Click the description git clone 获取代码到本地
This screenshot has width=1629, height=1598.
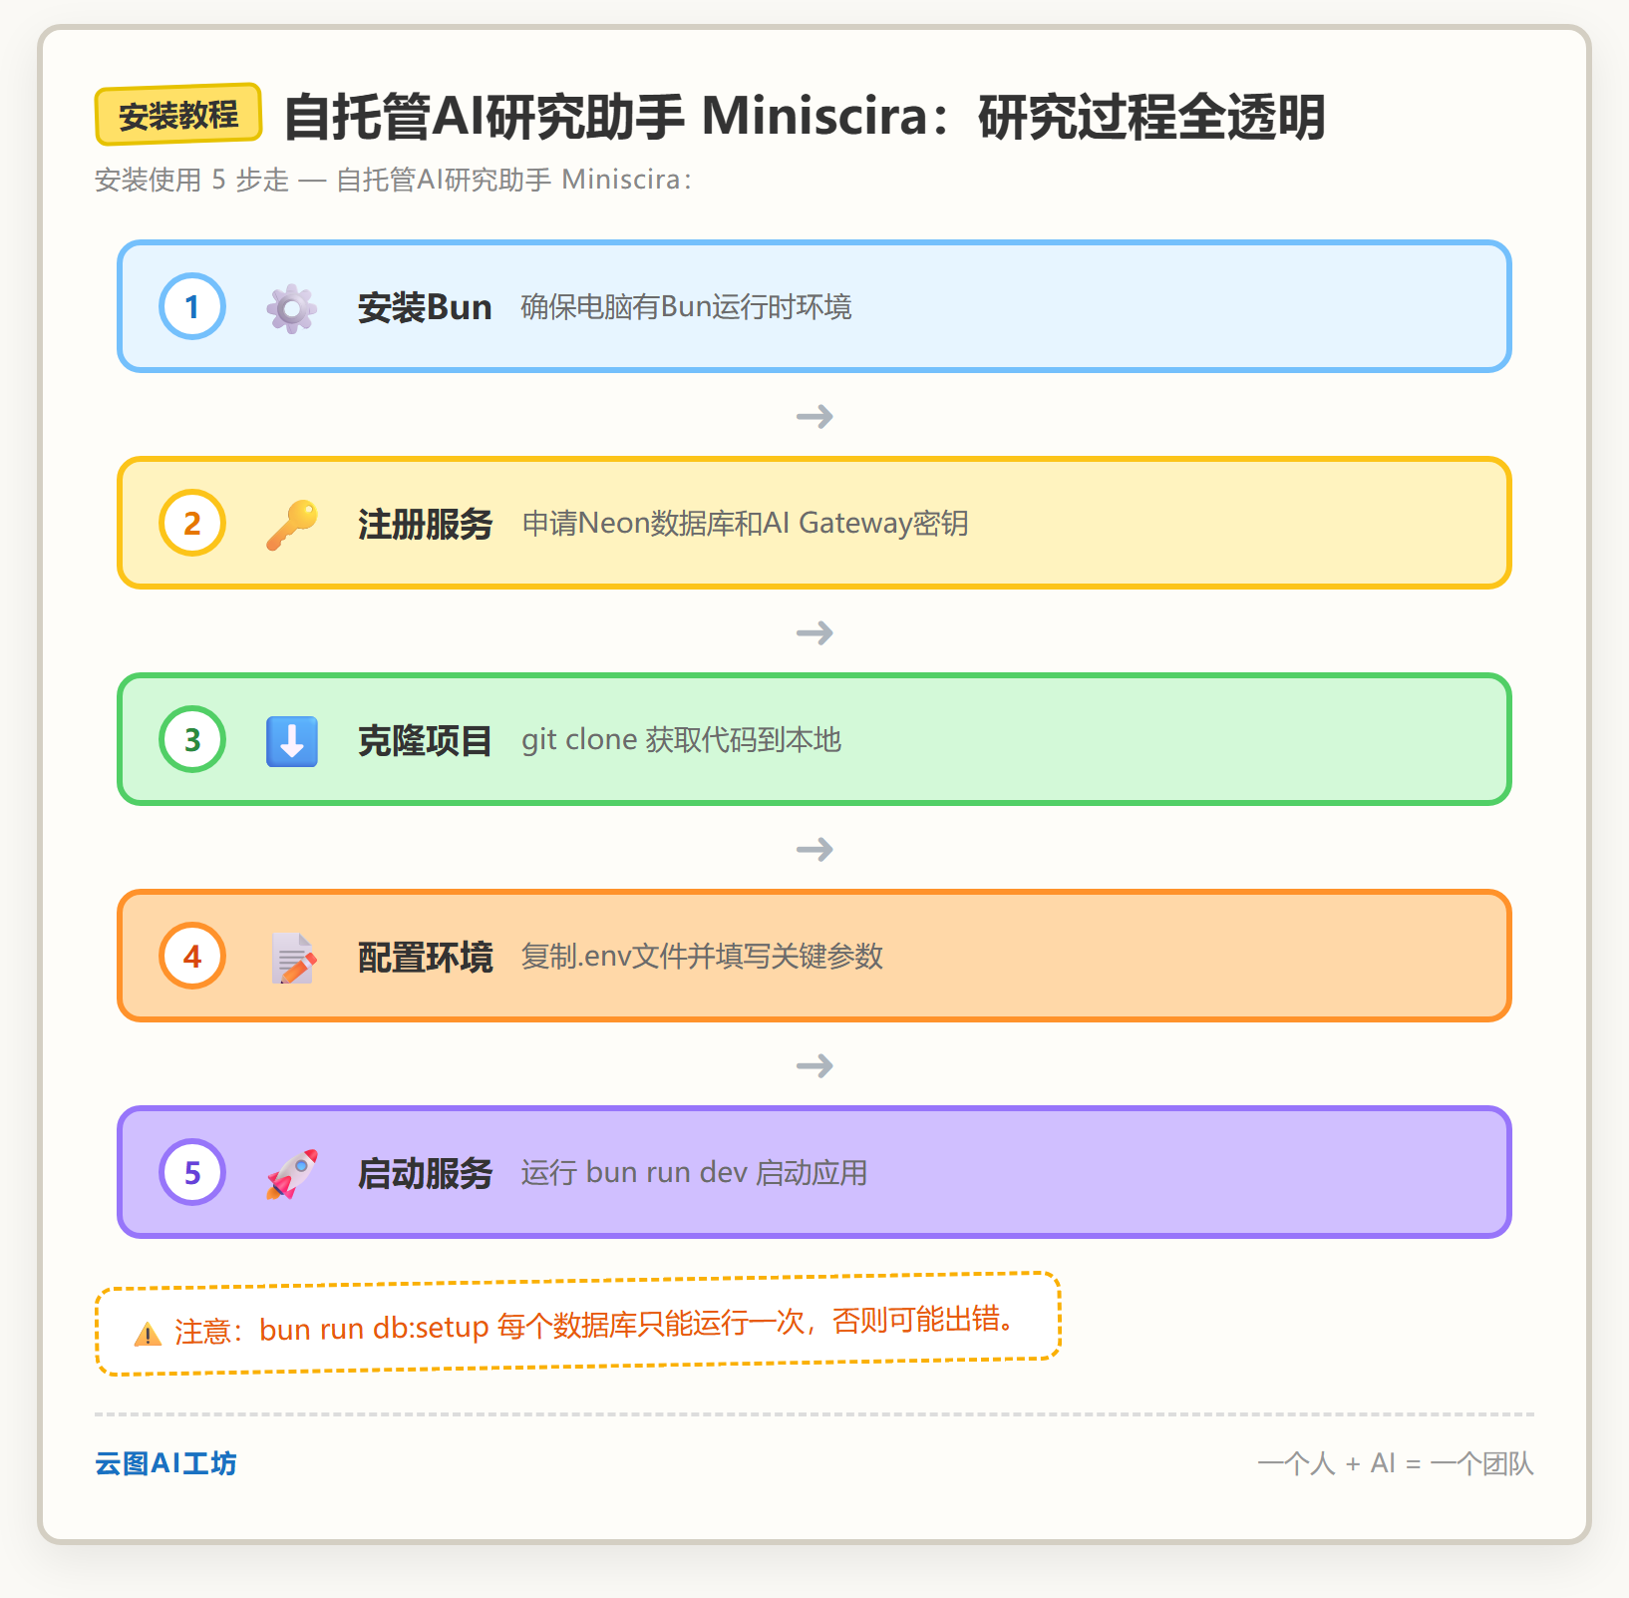tap(681, 740)
